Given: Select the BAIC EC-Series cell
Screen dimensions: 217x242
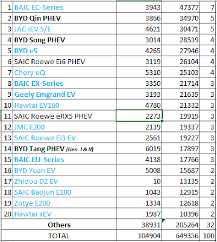Looking at the screenshot, I should tap(64, 7).
